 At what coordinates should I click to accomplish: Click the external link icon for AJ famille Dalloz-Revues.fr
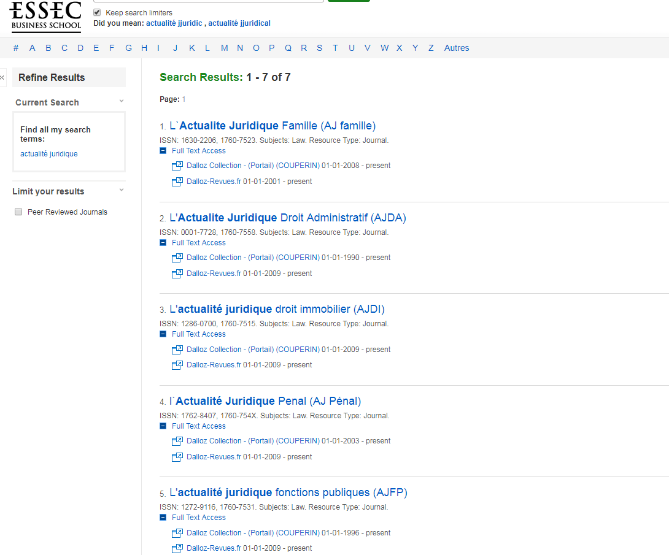tap(177, 182)
